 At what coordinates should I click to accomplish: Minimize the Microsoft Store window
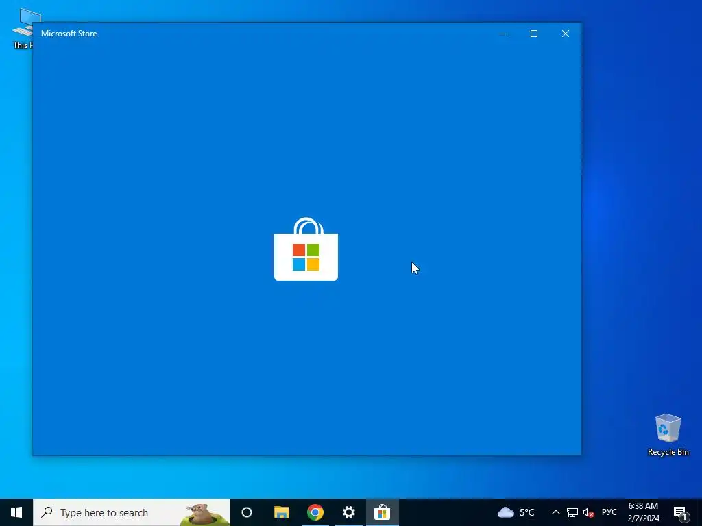pos(503,34)
